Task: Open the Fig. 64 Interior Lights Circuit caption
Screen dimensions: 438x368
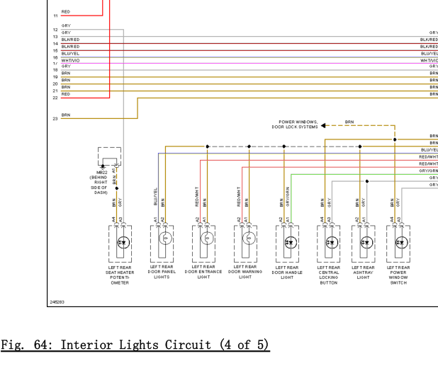Action: tap(135, 345)
